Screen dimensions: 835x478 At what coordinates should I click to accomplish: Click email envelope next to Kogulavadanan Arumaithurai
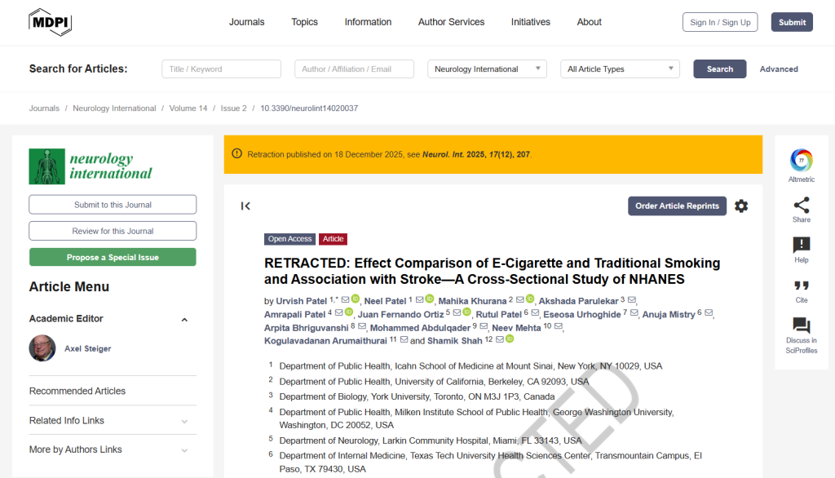(x=404, y=339)
